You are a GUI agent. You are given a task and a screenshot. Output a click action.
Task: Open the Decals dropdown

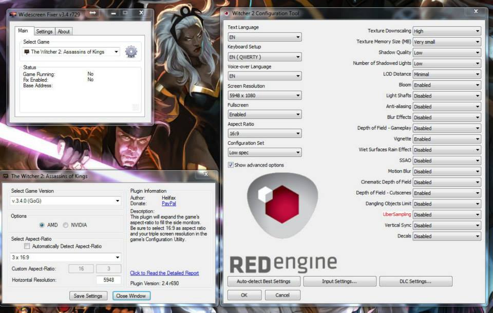(447, 236)
